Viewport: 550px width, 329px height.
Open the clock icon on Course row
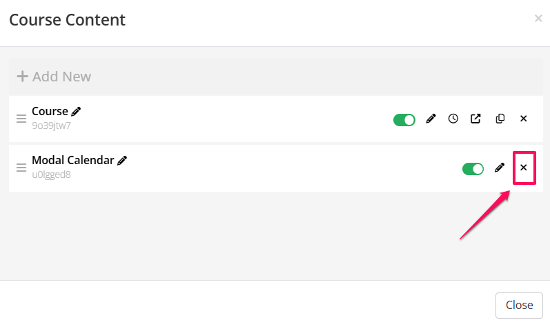[453, 119]
